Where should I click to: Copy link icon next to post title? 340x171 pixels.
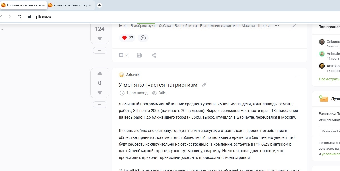pyautogui.click(x=204, y=85)
